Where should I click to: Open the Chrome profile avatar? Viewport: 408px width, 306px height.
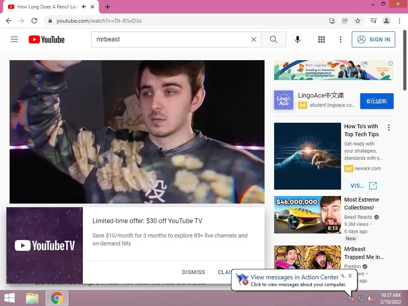[386, 21]
